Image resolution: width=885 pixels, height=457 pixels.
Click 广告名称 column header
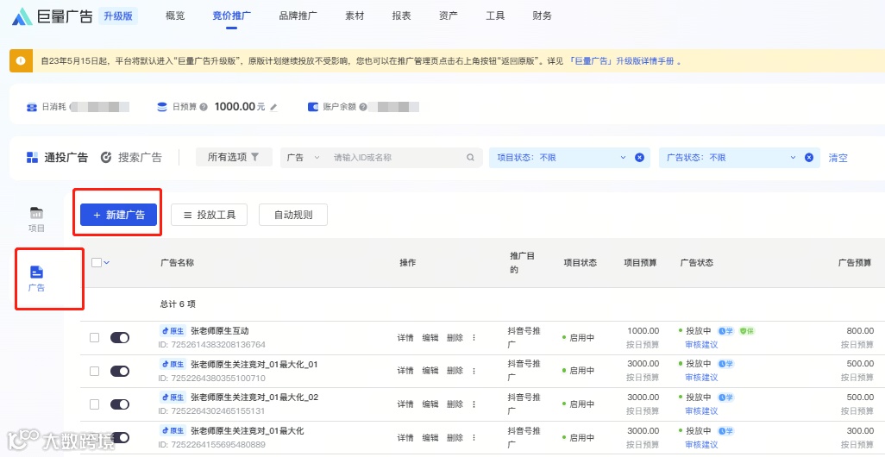(177, 262)
